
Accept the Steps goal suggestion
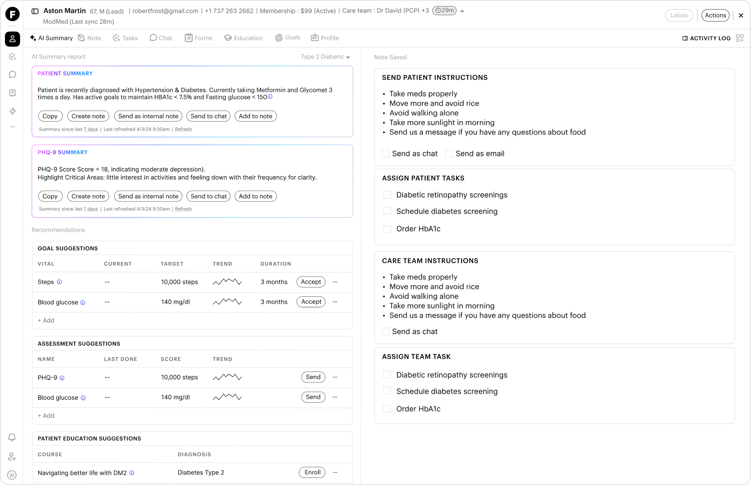click(311, 282)
